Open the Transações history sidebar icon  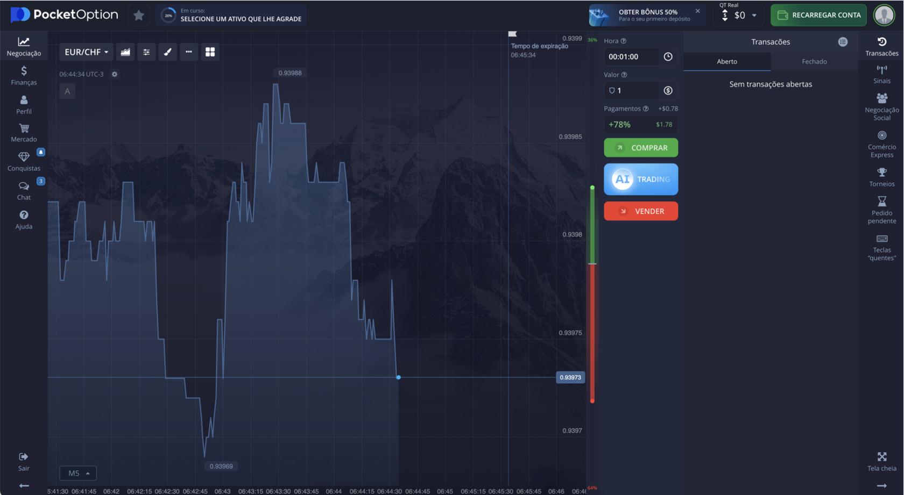coord(882,46)
